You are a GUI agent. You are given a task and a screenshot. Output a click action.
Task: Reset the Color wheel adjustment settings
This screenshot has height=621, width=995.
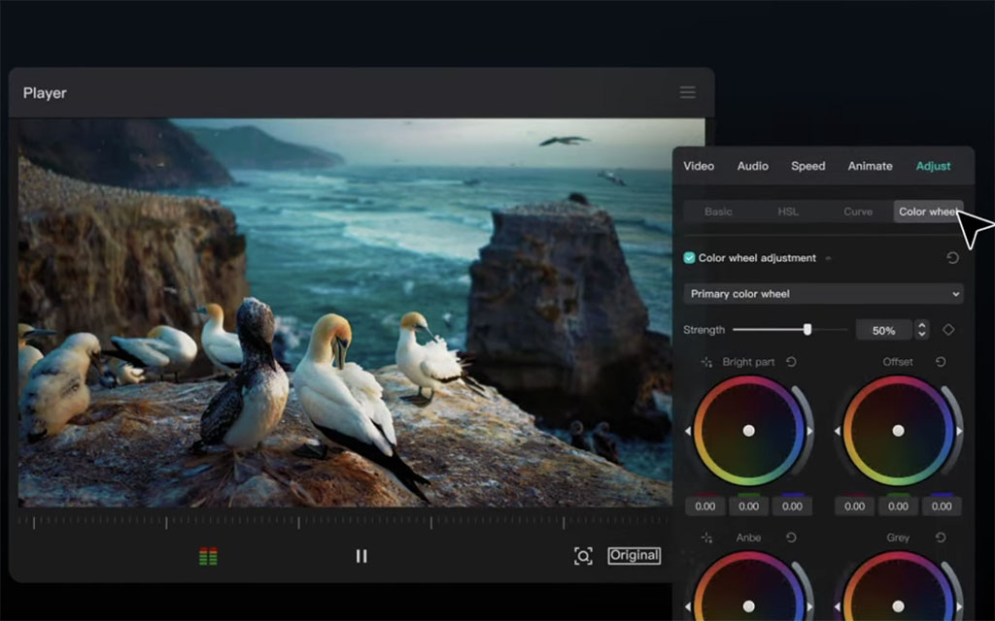pyautogui.click(x=952, y=258)
